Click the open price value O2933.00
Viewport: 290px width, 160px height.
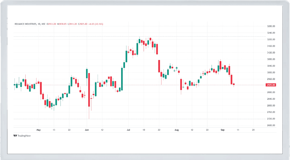pyautogui.click(x=52, y=24)
